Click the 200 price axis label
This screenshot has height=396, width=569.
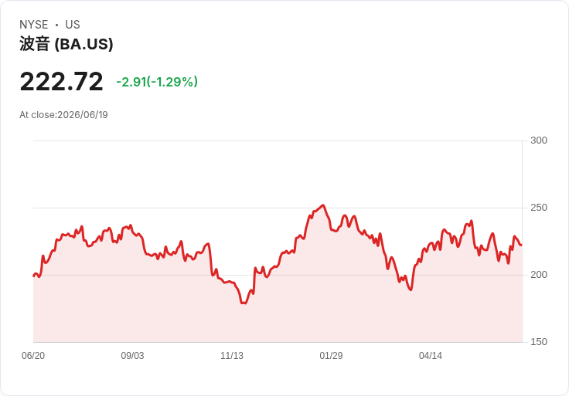click(539, 275)
